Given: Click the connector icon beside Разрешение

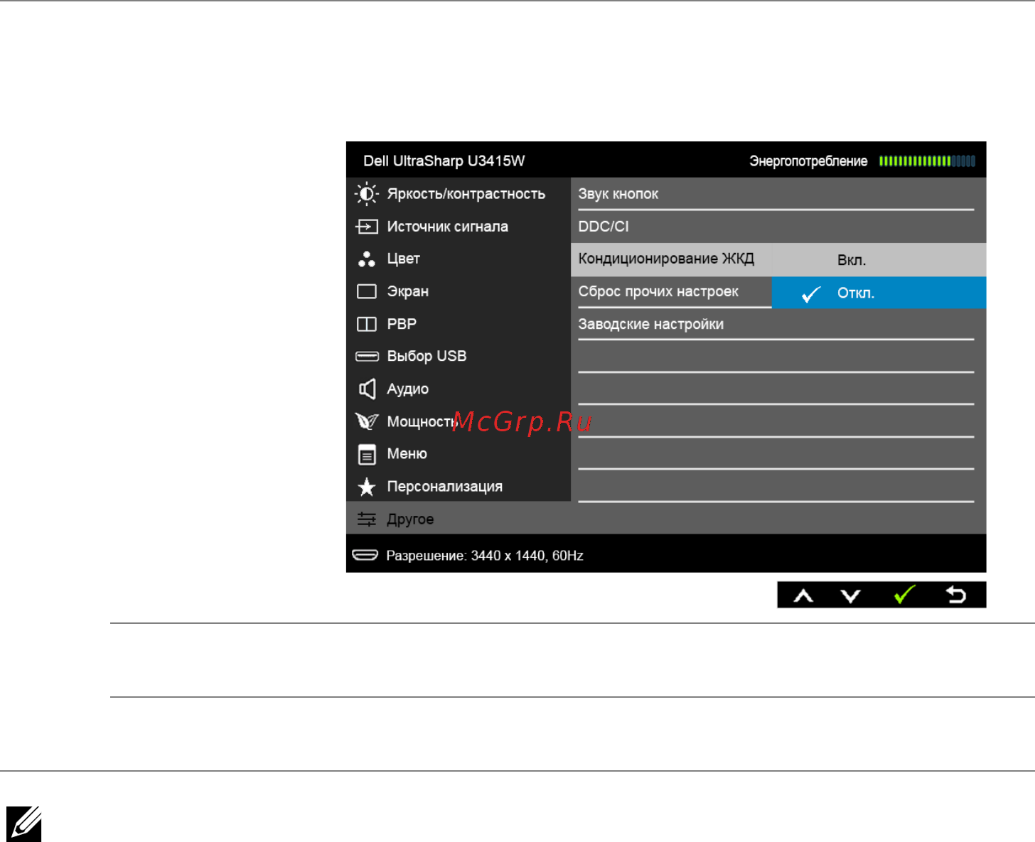Looking at the screenshot, I should tap(365, 555).
